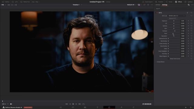194x109 pixels.
Task: Toggle the Effects panel
Action: point(179,2)
